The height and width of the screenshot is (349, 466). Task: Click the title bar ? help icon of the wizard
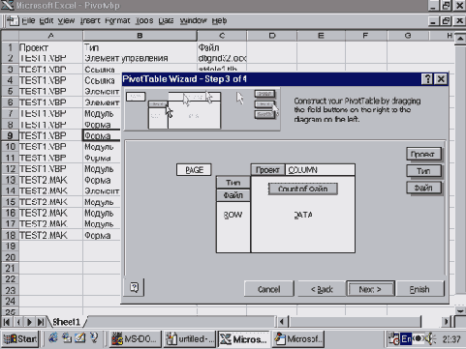click(427, 79)
